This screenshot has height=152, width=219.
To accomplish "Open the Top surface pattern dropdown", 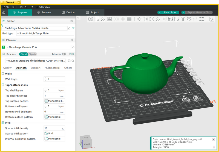I will pyautogui.click(x=54, y=101).
